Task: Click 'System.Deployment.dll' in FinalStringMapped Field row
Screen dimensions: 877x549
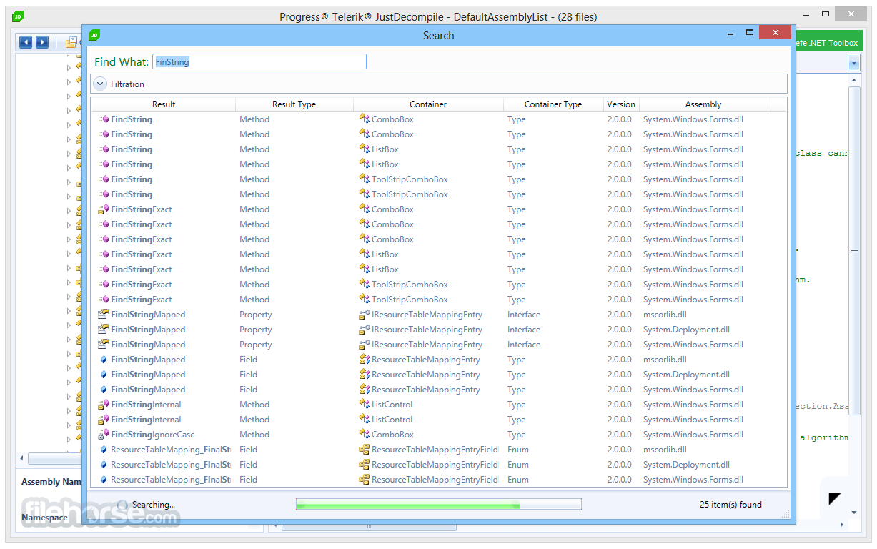Action: click(686, 375)
